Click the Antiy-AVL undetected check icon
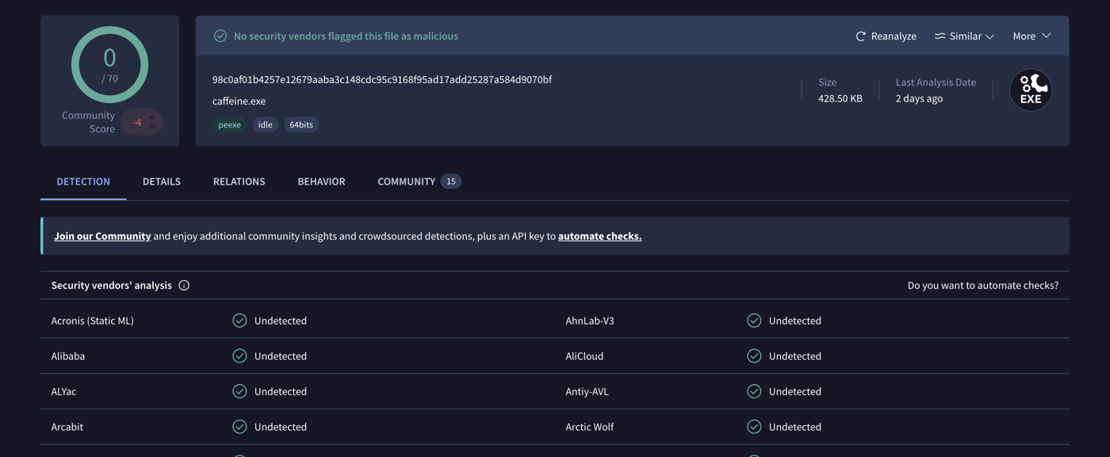Screen dimensions: 1110x457 754,391
